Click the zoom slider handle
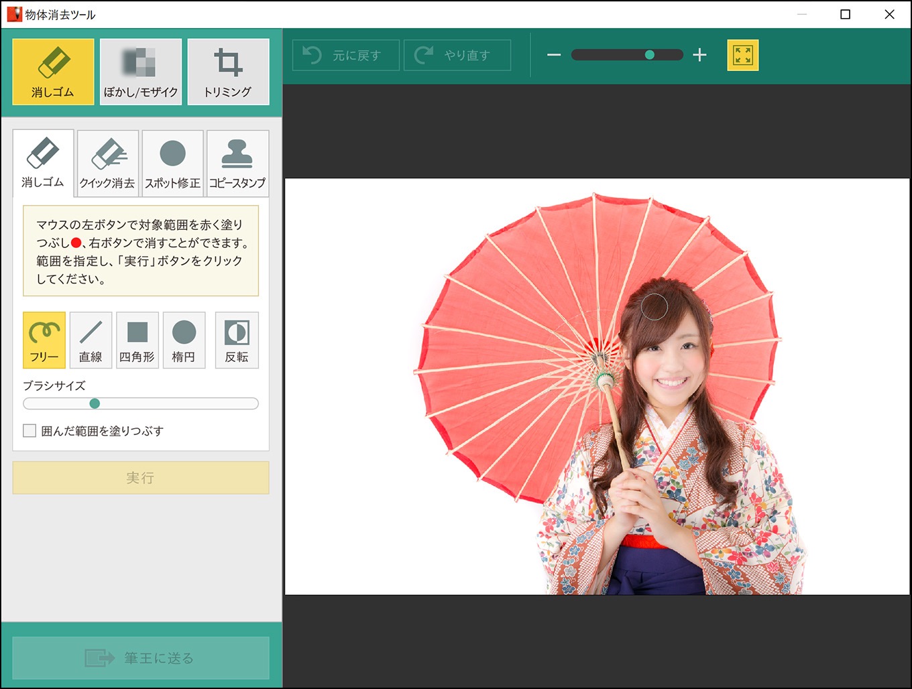Screen dimensions: 912x689 649,55
